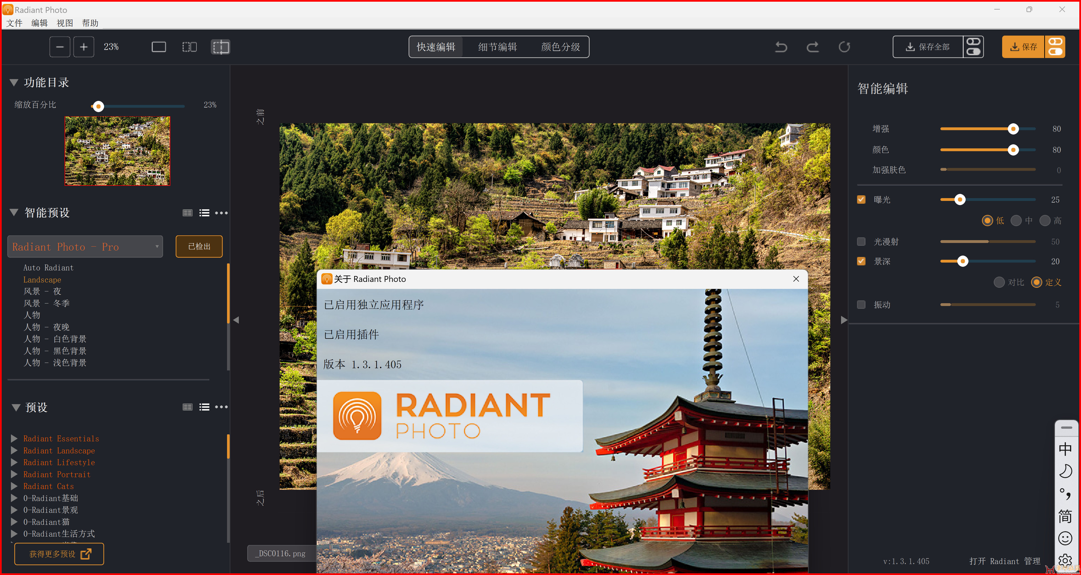This screenshot has height=575, width=1081.
Task: Collapse the left panel arrow
Action: (x=236, y=320)
